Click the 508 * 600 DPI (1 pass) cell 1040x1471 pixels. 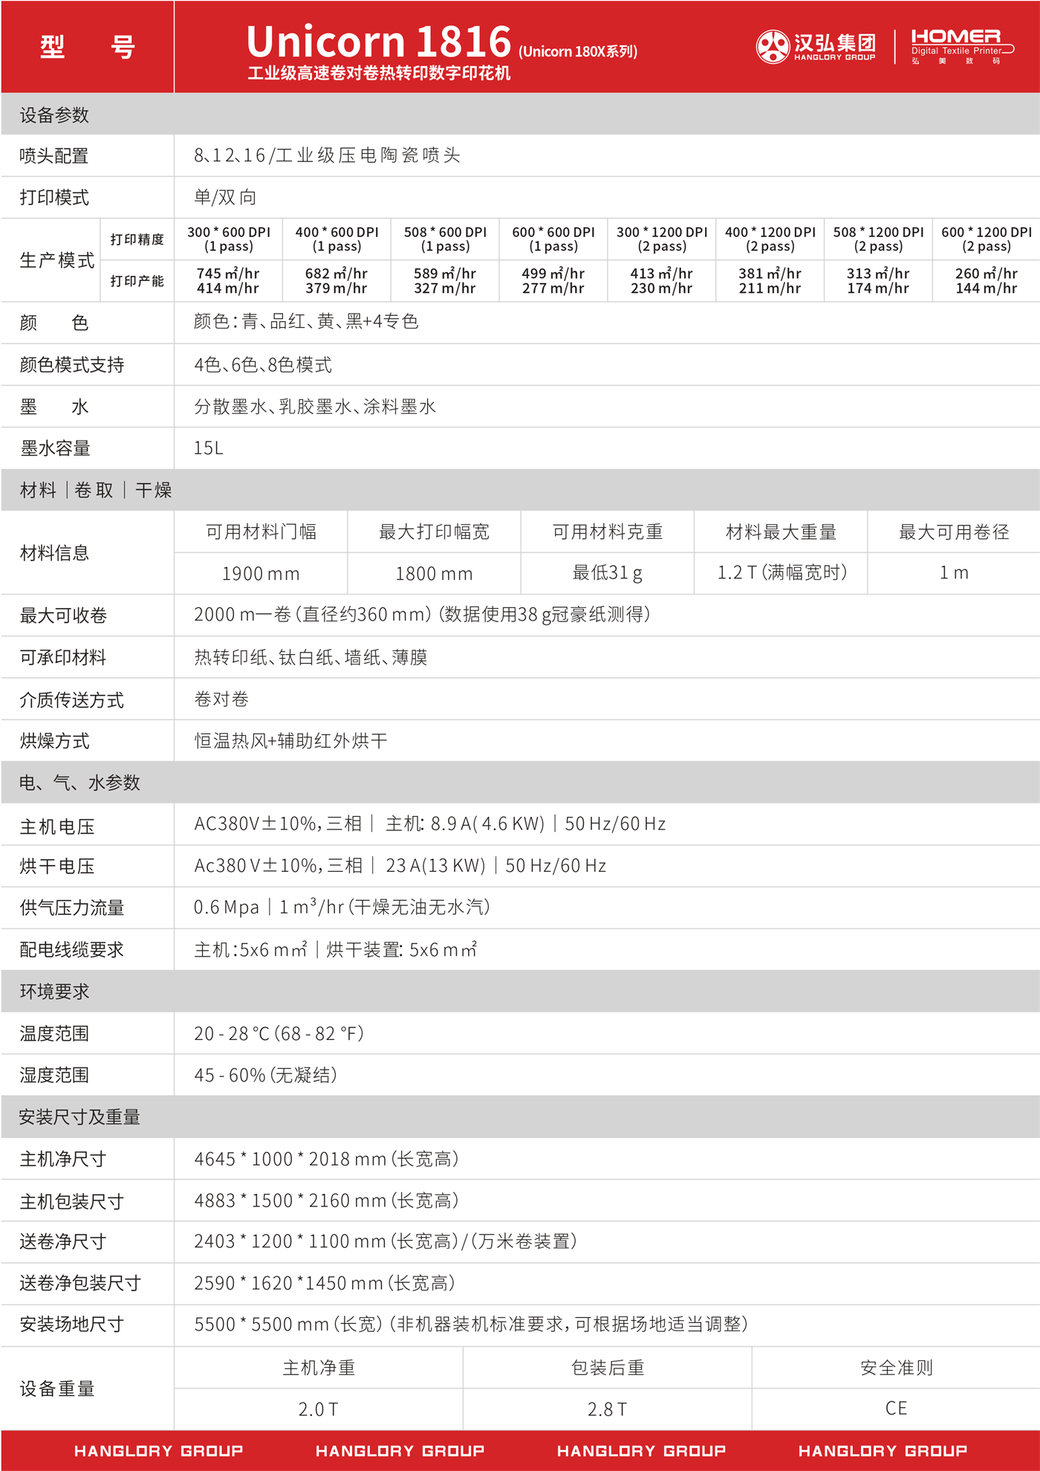[x=446, y=239]
